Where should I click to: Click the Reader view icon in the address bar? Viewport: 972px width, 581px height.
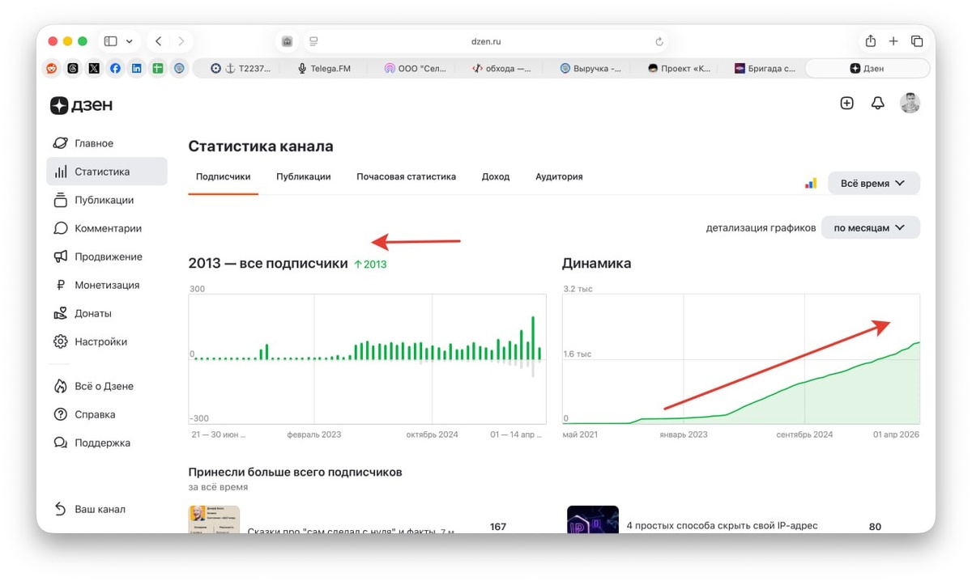314,41
